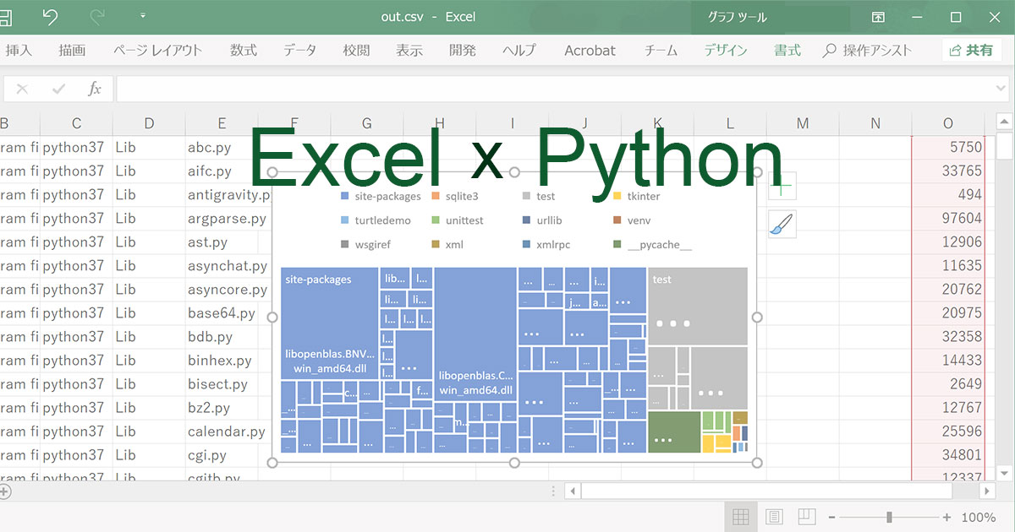
Task: Click into the formula bar input
Action: (562, 89)
